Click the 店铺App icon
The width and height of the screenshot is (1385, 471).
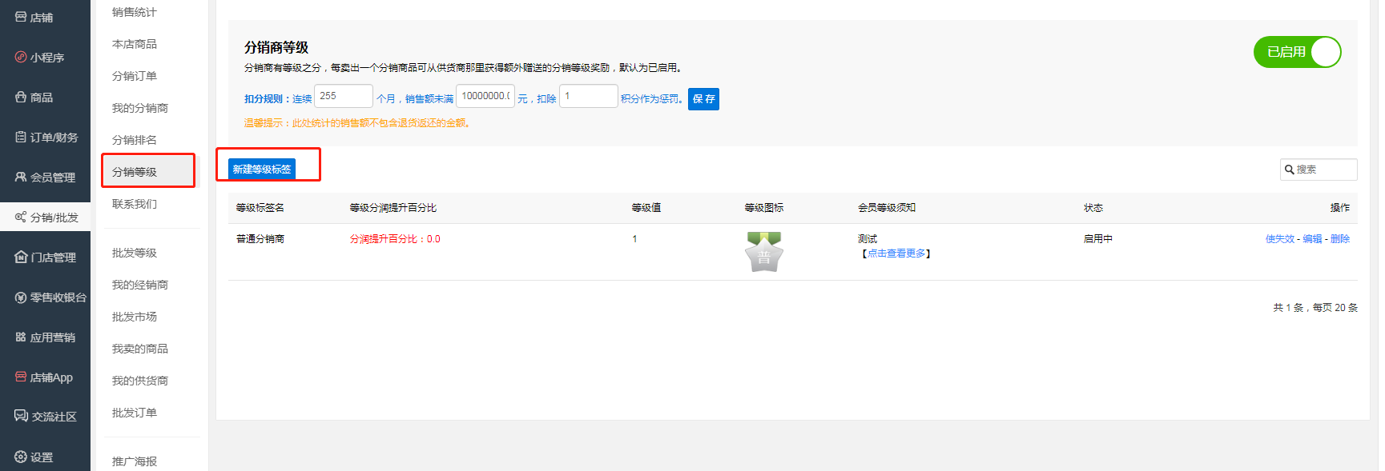pos(21,377)
